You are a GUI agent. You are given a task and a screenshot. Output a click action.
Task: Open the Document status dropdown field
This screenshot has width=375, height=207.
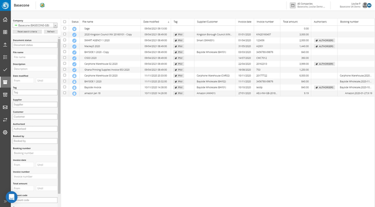coord(35,45)
